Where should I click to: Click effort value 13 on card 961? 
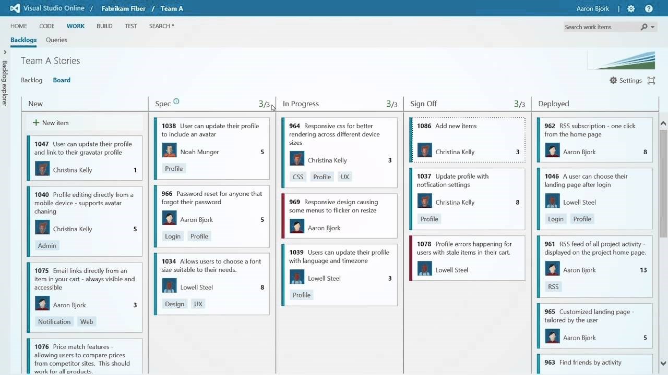(x=643, y=270)
